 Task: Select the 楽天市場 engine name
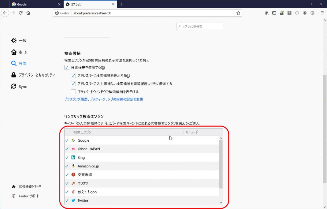point(85,175)
